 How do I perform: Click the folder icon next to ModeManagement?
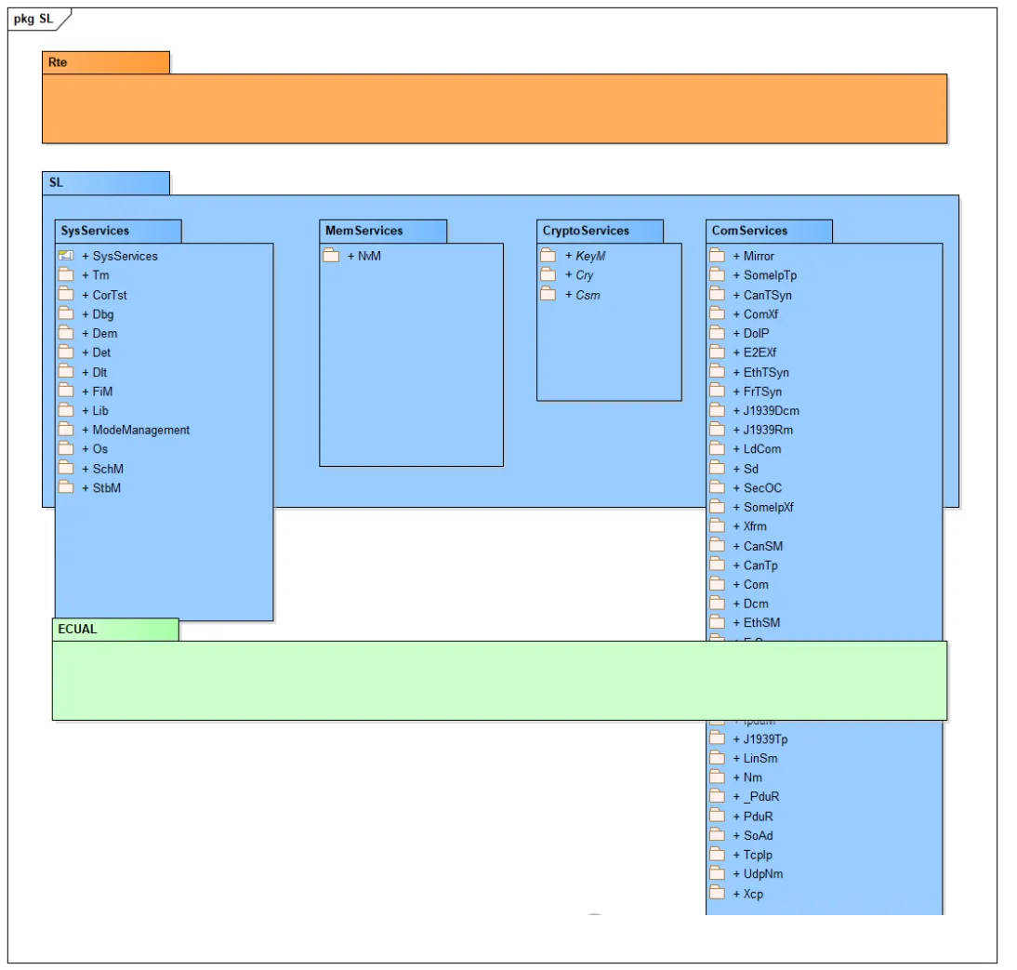[x=65, y=430]
